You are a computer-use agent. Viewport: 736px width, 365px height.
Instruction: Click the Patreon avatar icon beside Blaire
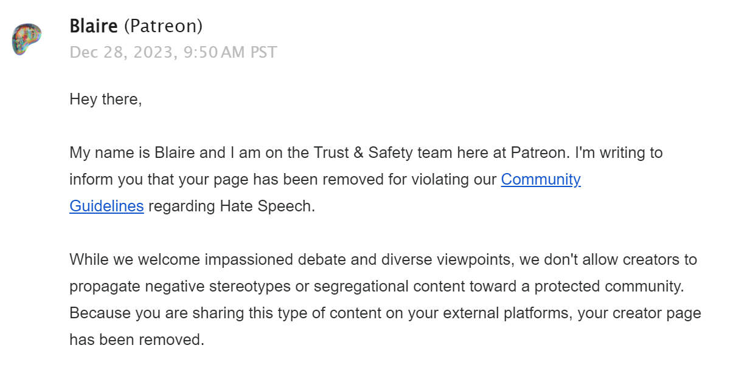(x=27, y=39)
